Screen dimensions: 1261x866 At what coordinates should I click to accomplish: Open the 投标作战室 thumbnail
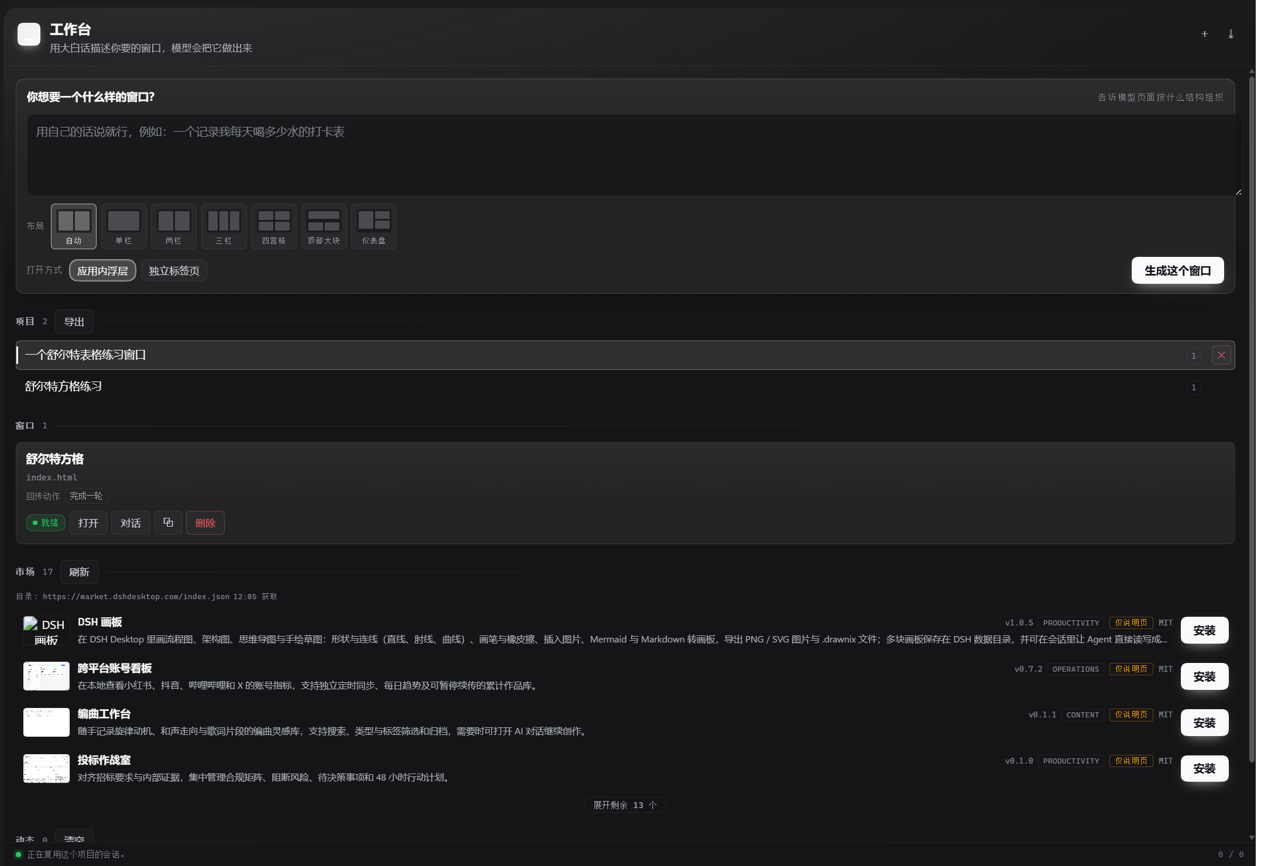[46, 768]
